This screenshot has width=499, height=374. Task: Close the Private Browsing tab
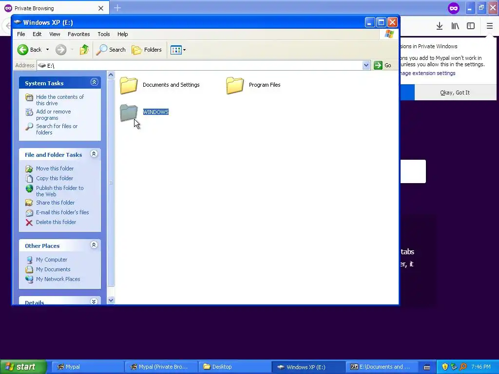(101, 8)
